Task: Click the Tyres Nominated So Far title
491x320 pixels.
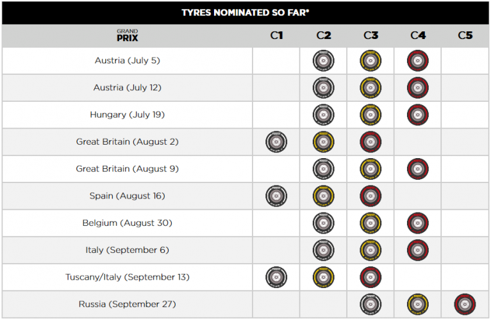Action: [246, 12]
